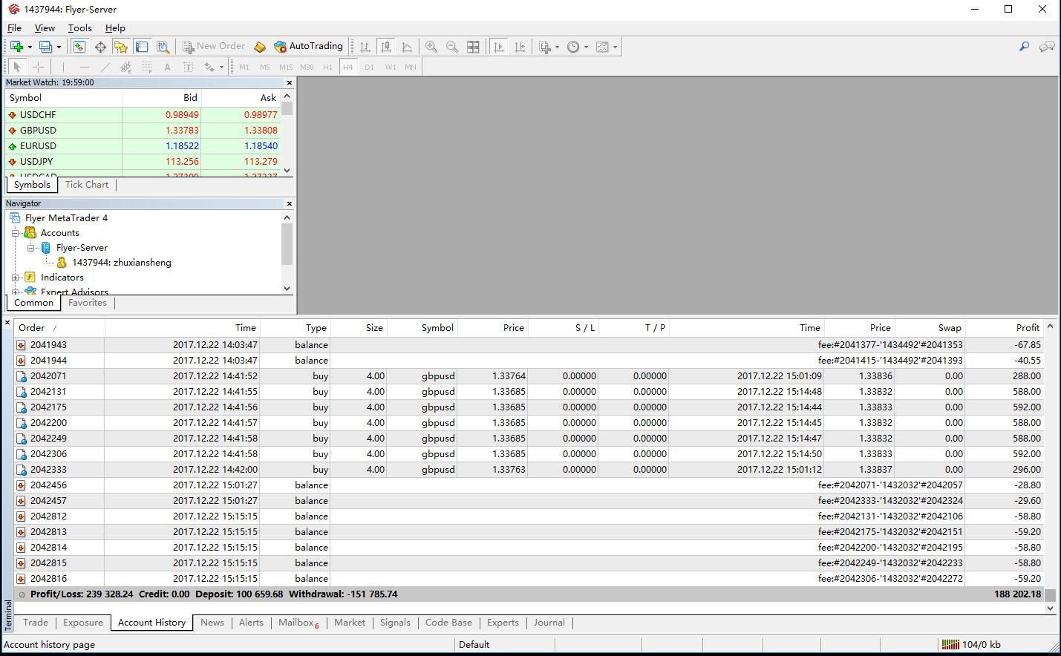Open the new chart dropdown arrow
The width and height of the screenshot is (1061, 656).
coord(29,47)
